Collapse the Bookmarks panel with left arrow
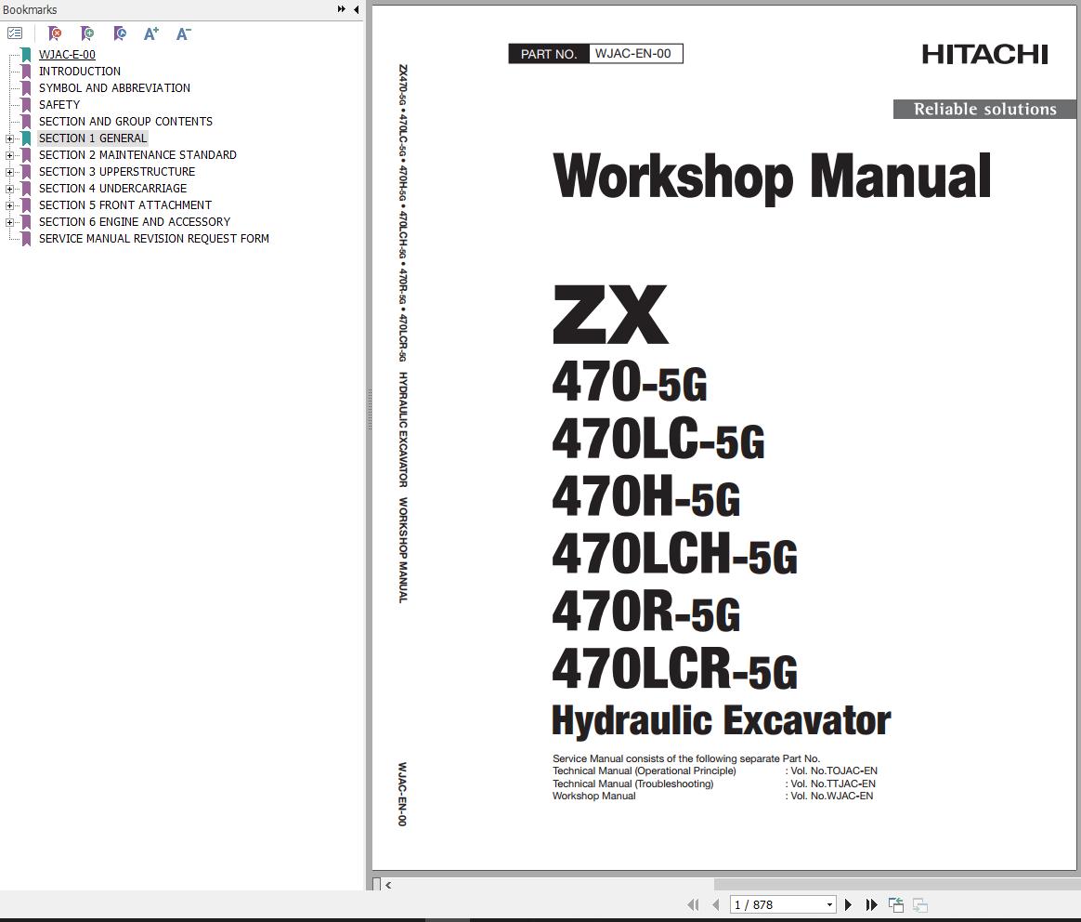1081x922 pixels. (357, 9)
